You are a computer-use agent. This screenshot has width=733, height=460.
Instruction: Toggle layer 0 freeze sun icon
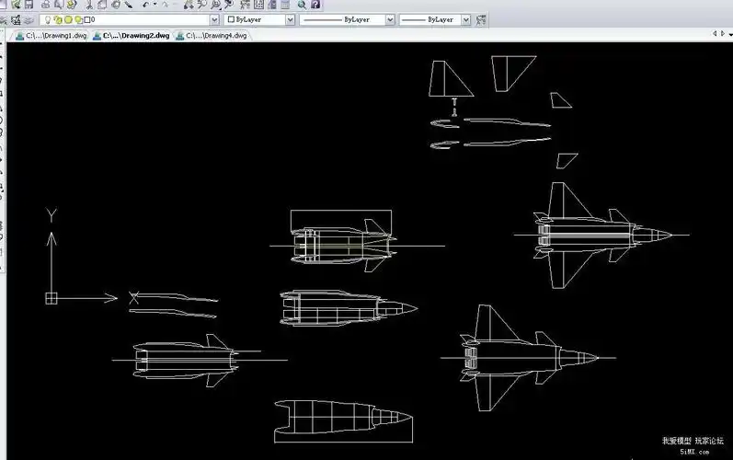click(58, 19)
